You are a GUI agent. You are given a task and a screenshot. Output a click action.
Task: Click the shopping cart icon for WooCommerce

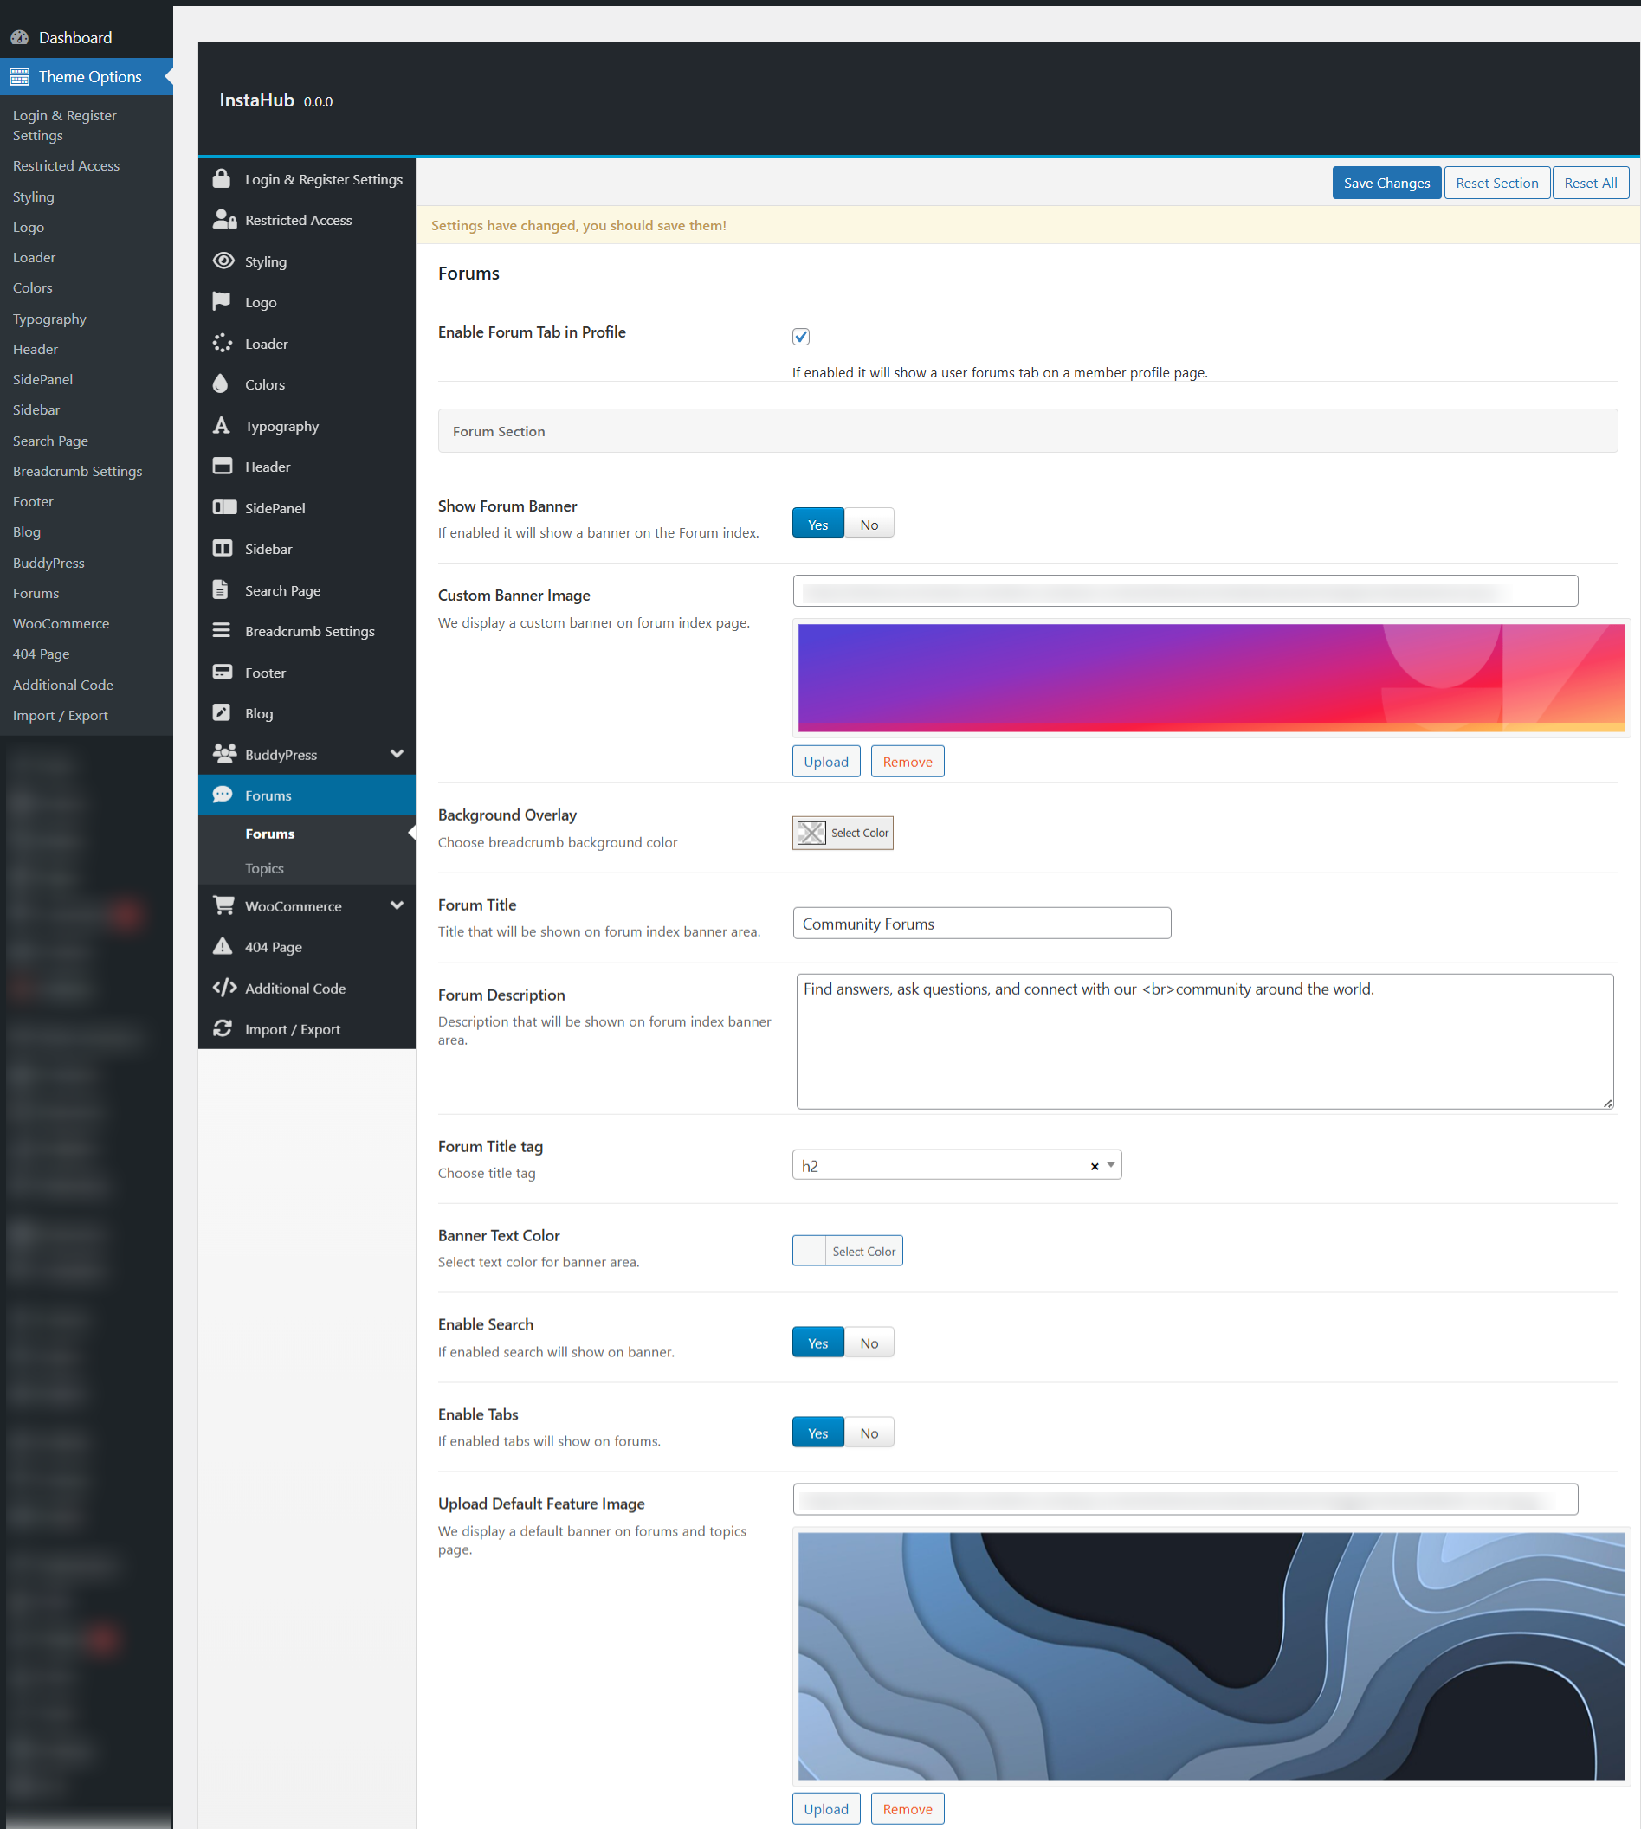point(223,905)
